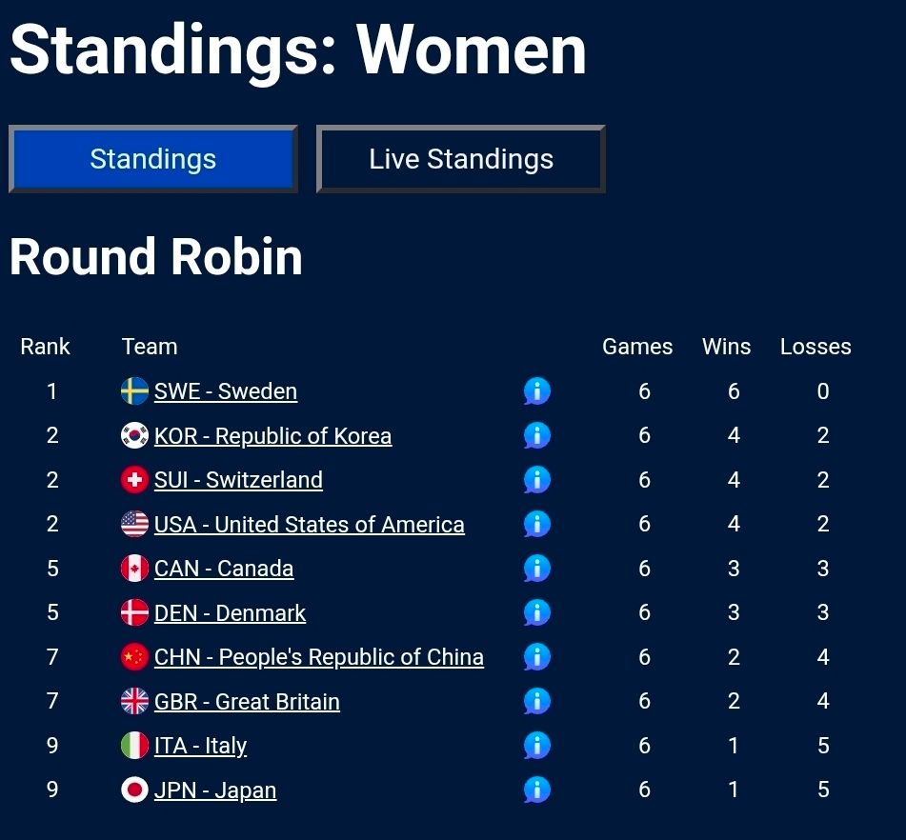This screenshot has width=906, height=840.
Task: Switch to the Standings tab
Action: 153,159
